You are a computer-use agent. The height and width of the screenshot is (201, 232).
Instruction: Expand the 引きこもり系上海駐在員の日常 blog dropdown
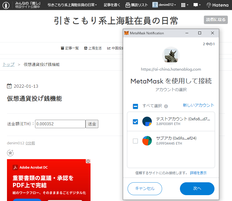(x=72, y=5)
